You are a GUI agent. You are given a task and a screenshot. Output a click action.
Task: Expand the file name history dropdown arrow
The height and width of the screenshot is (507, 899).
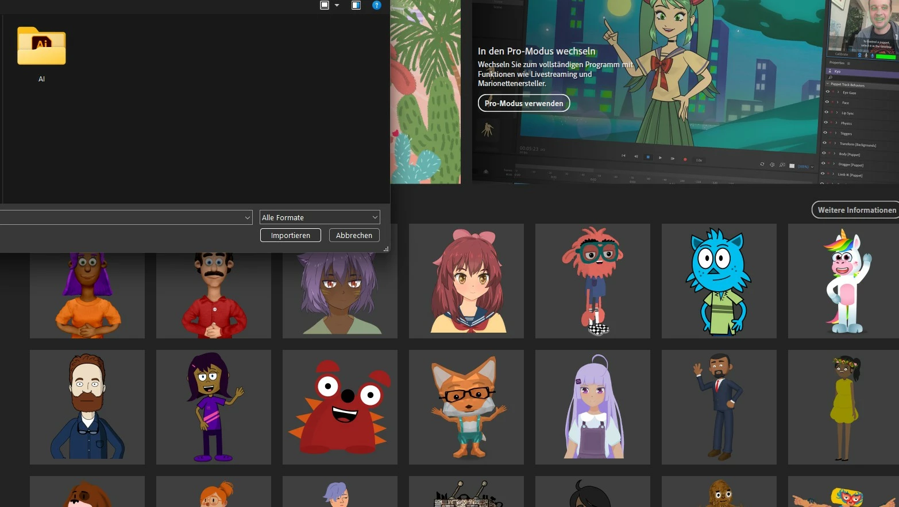pos(248,217)
